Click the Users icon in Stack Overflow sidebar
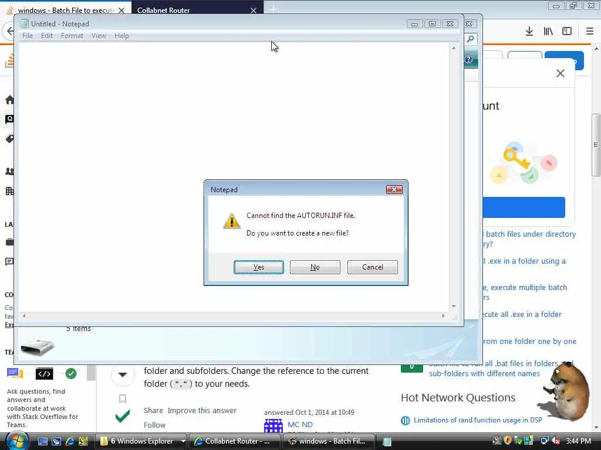 9,172
